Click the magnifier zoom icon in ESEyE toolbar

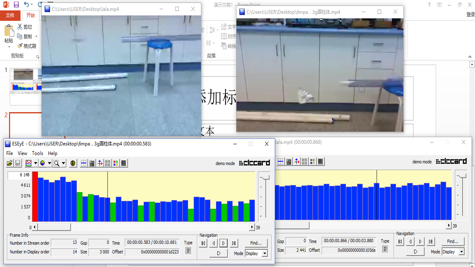click(56, 163)
